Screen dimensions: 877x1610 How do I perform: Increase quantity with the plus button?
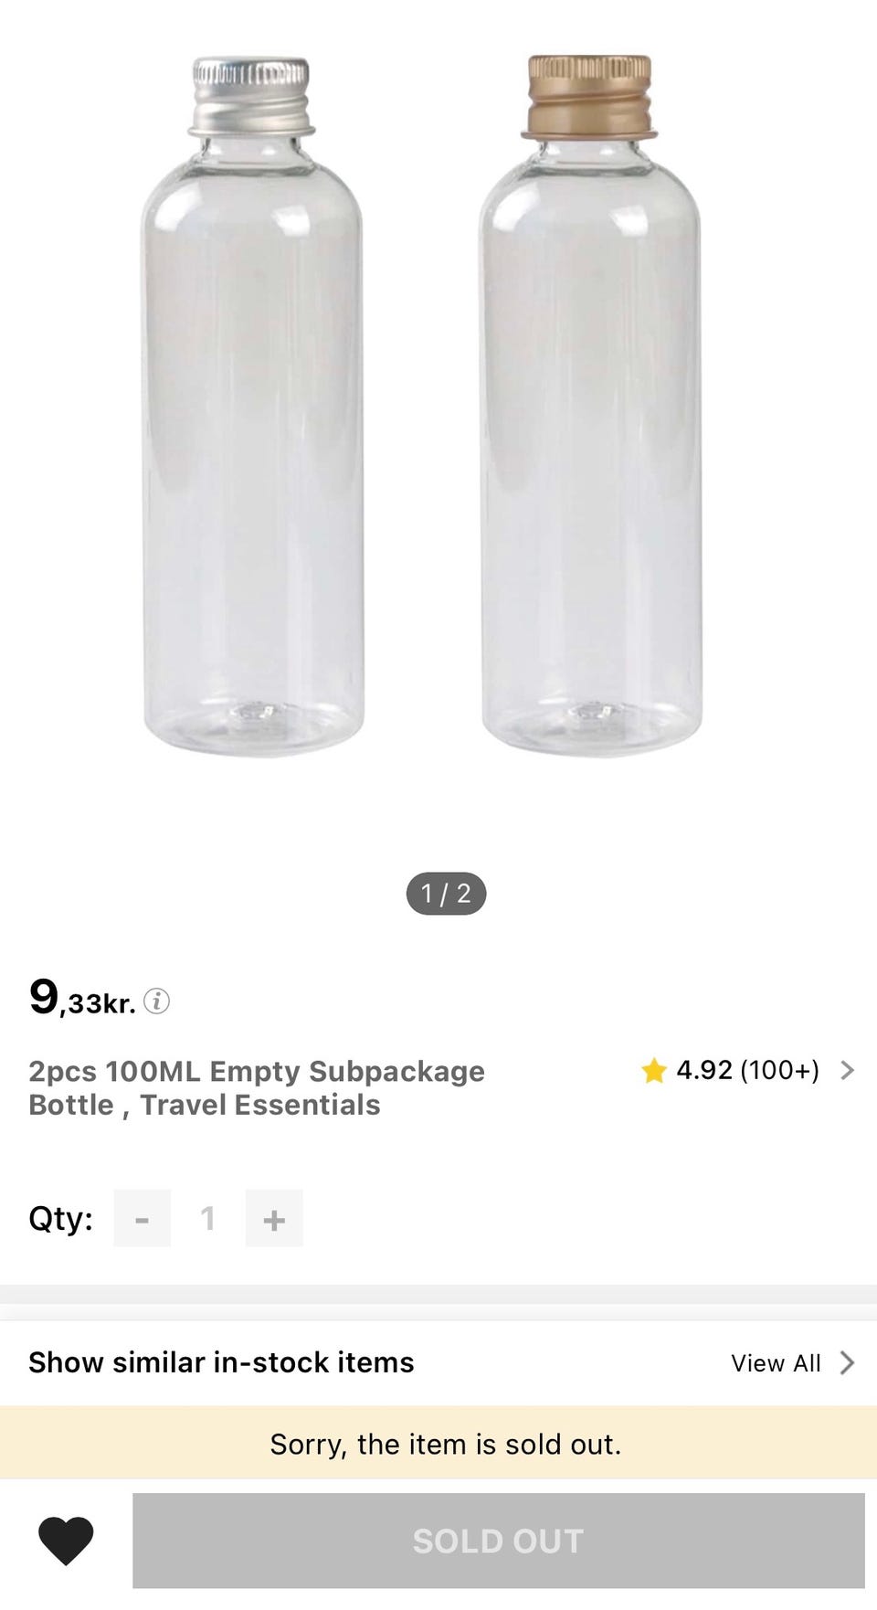click(274, 1218)
